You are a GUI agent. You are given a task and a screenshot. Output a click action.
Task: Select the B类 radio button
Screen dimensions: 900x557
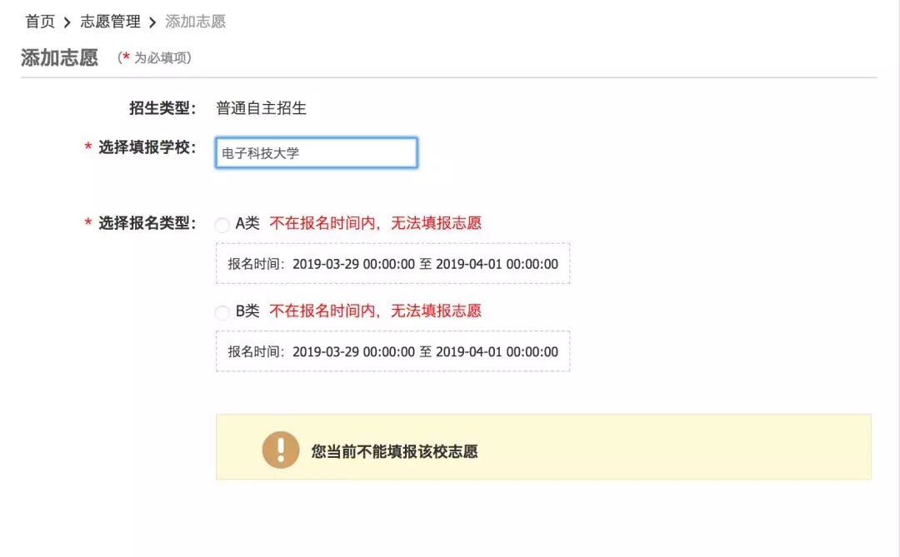pos(222,313)
